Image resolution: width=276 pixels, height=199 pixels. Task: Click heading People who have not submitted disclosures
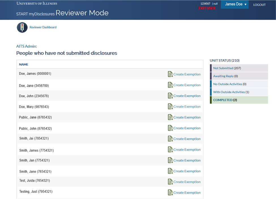pos(67,53)
